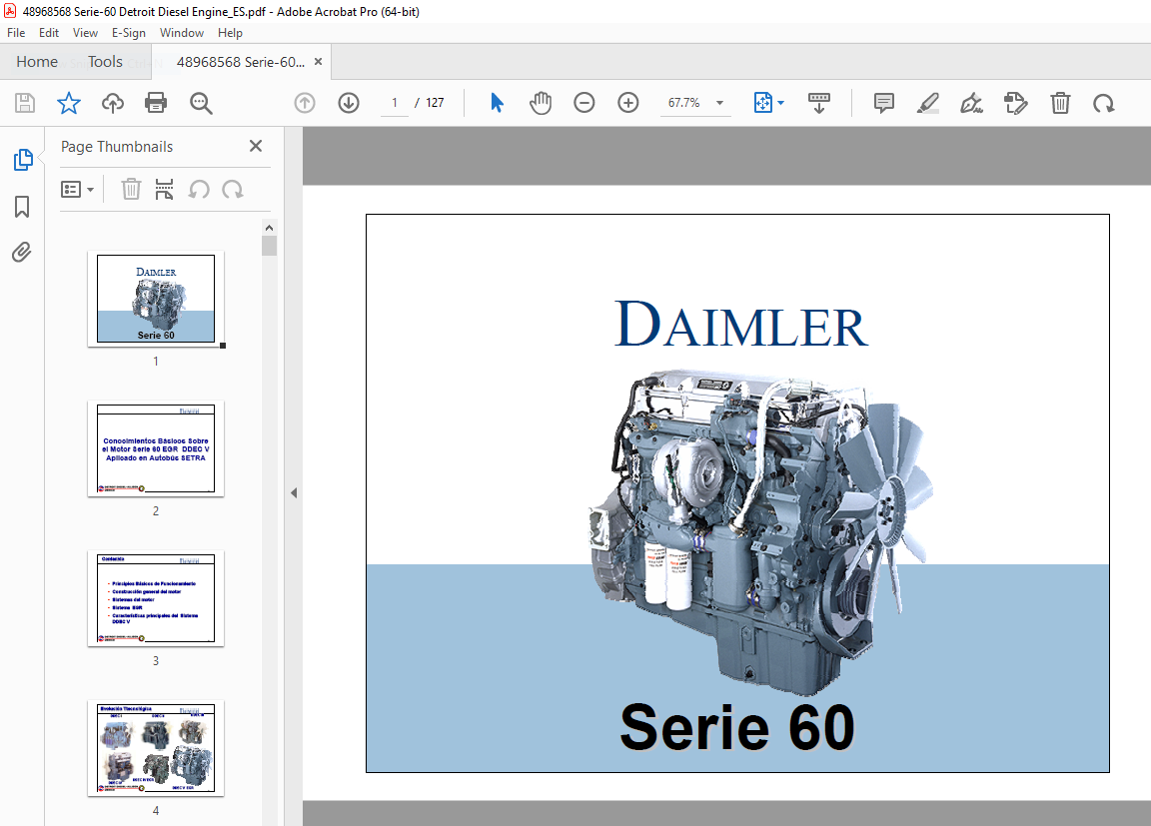Viewport: 1151px width, 826px height.
Task: Open the thumbnails Options dropdown menu
Action: coord(77,189)
